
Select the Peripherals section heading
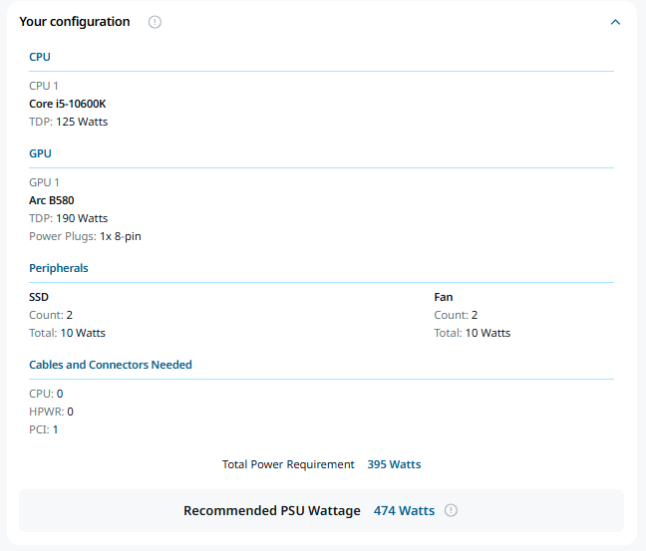point(59,268)
